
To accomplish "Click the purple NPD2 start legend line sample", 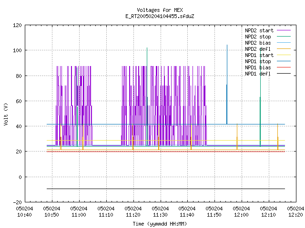I will (284, 30).
